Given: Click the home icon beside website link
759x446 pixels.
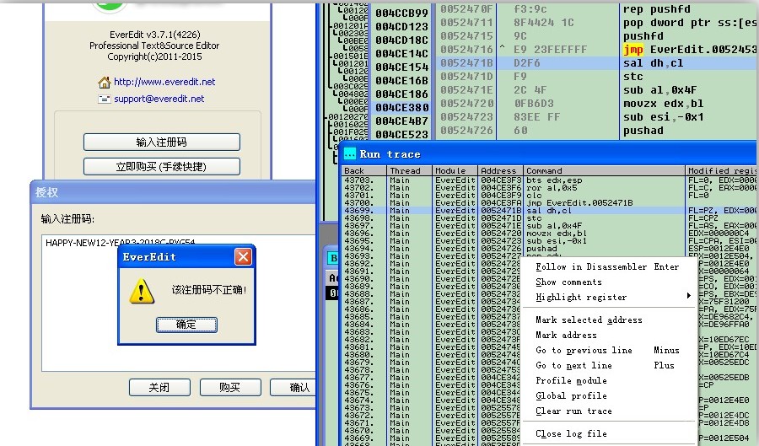Looking at the screenshot, I should pyautogui.click(x=104, y=83).
